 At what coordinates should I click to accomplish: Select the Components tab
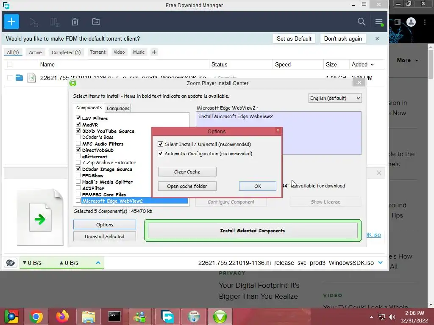tap(89, 108)
